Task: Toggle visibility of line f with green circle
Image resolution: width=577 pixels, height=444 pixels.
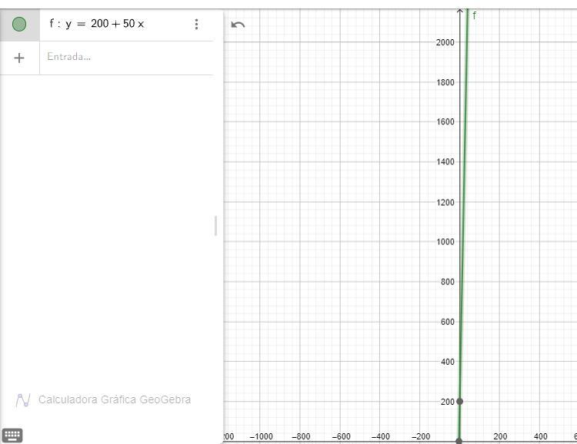Action: point(19,25)
